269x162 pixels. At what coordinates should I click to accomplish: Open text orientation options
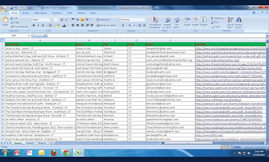point(88,19)
